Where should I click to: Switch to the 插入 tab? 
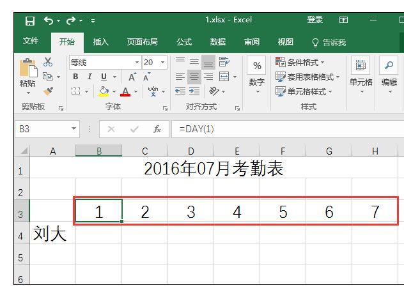pos(101,42)
